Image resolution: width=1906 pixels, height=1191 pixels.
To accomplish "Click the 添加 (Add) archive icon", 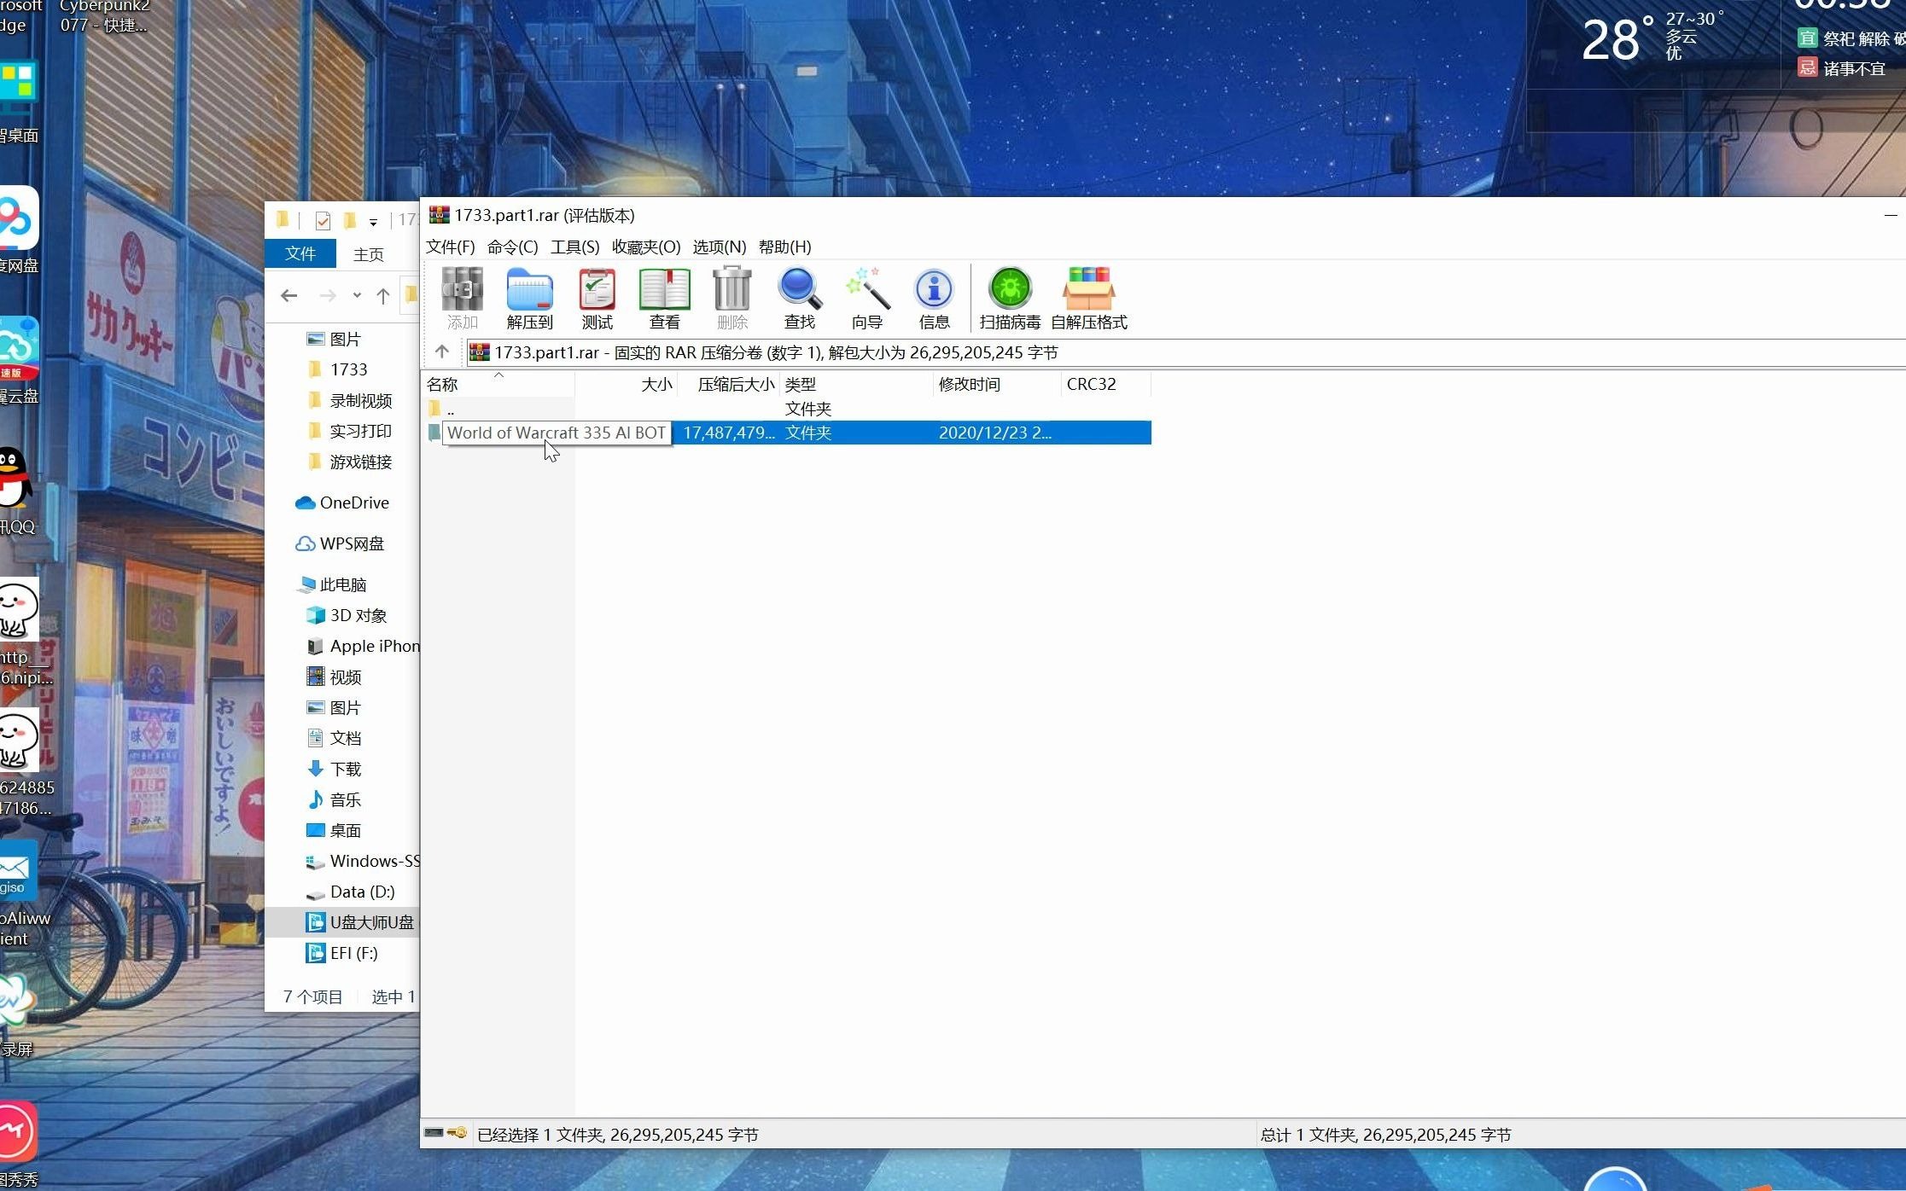I will [462, 298].
